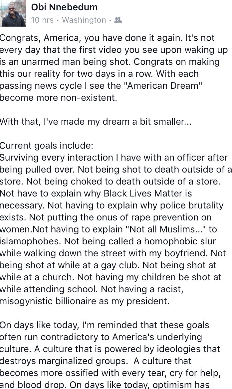Click the friends audience icon
The image size is (232, 389).
[118, 20]
